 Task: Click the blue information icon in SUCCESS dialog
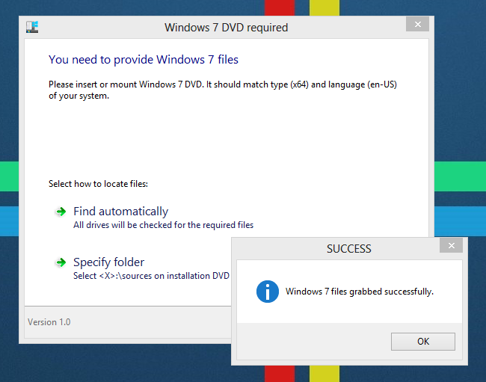click(x=268, y=292)
